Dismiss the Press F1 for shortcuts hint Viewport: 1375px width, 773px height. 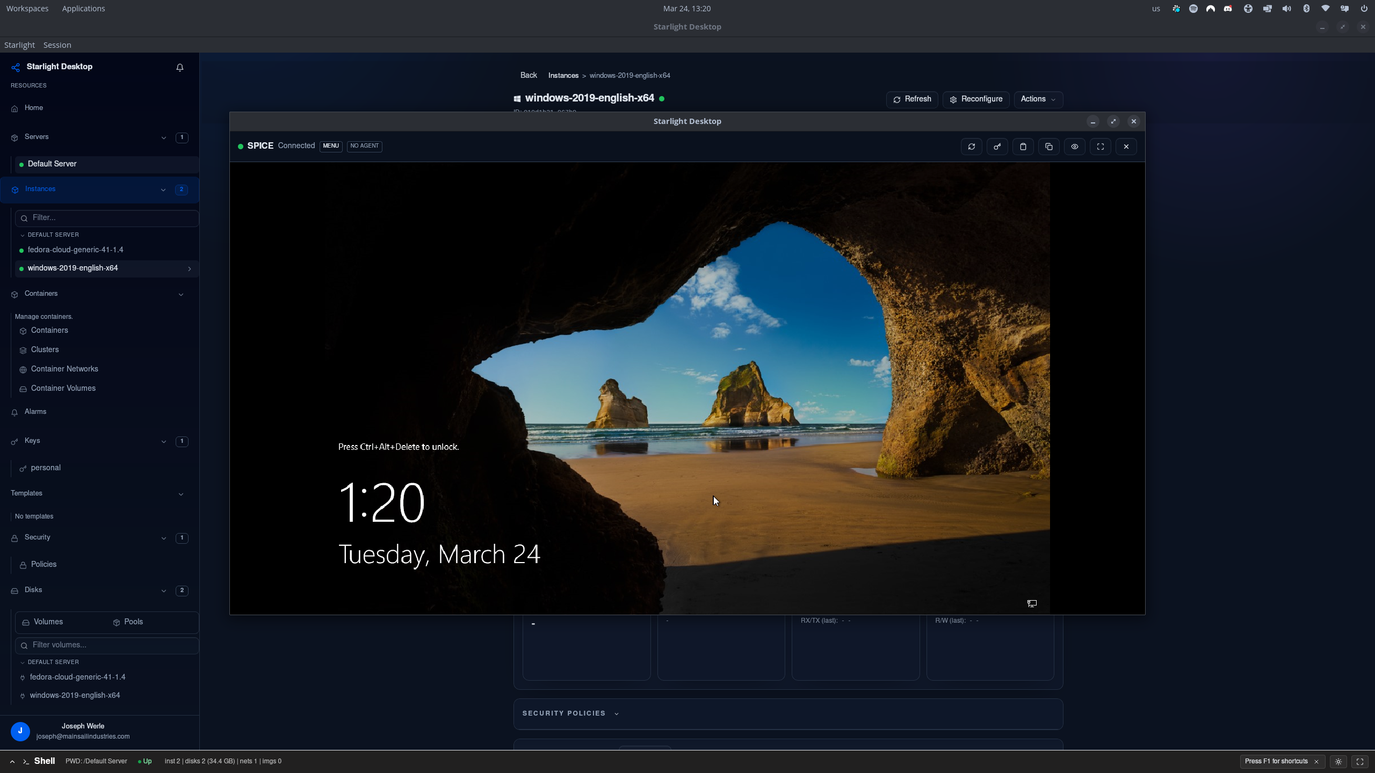coord(1316,761)
